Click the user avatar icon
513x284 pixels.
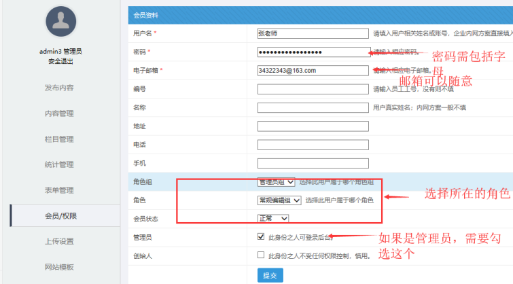click(60, 22)
